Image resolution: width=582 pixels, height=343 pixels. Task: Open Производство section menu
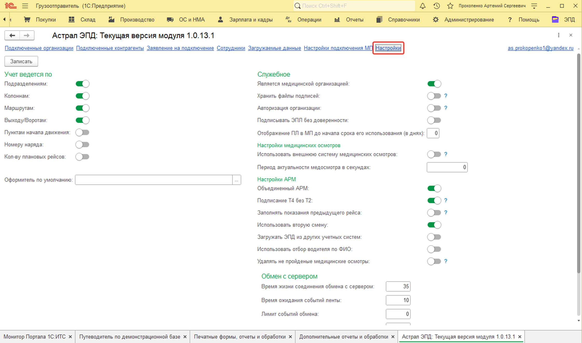(x=131, y=19)
